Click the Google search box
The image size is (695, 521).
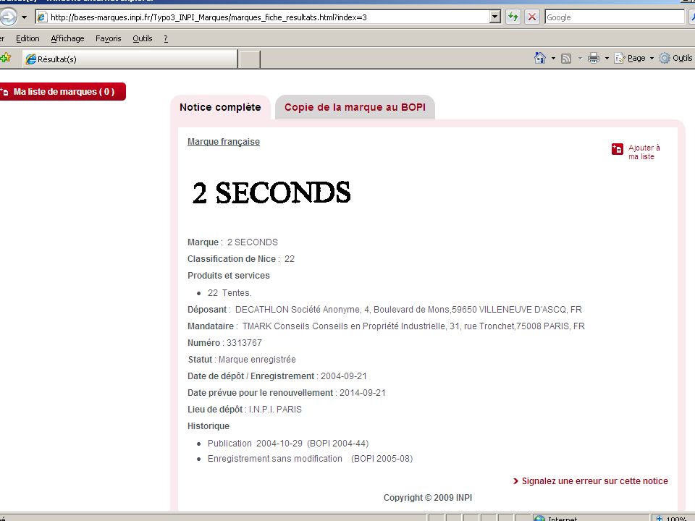click(615, 17)
